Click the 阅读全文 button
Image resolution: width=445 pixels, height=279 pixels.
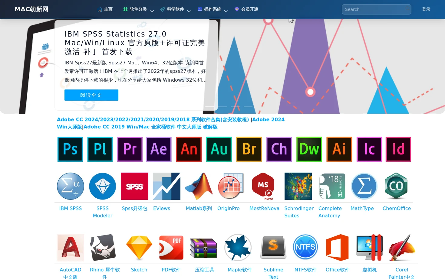pyautogui.click(x=91, y=95)
